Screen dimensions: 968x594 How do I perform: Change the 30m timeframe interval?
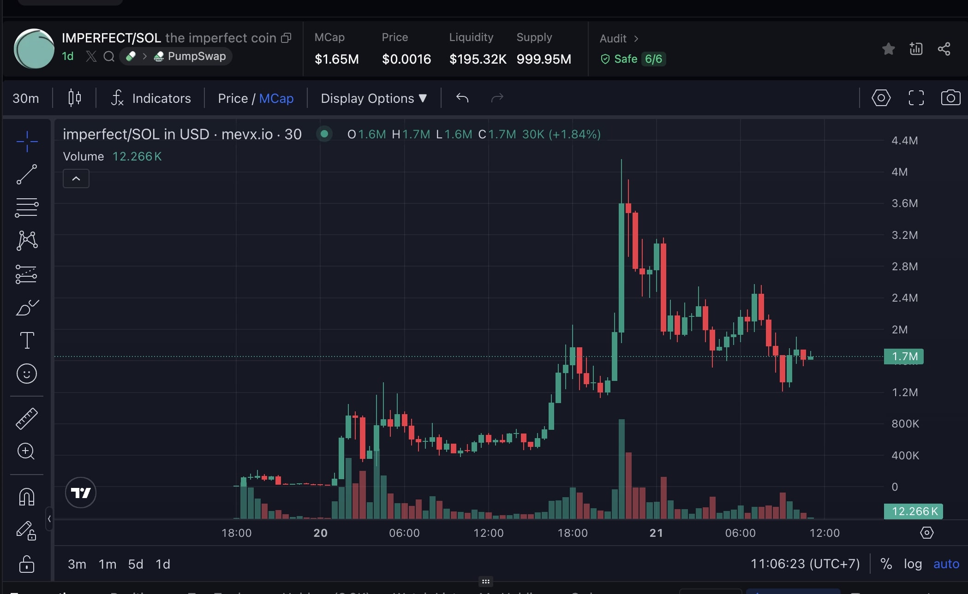click(x=26, y=98)
